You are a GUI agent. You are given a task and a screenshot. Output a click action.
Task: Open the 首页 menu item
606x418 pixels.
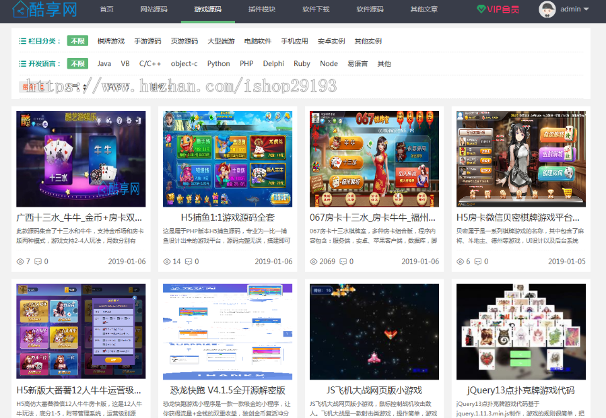coord(106,10)
